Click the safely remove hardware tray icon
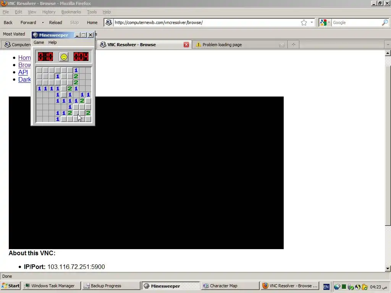Screen dimensions: 391x293 point(351,287)
